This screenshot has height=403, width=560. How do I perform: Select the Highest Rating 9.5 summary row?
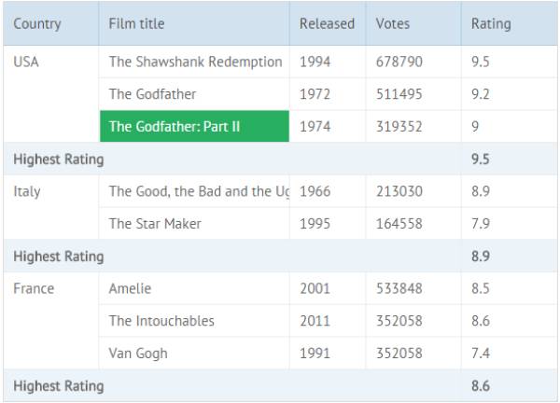pyautogui.click(x=280, y=159)
